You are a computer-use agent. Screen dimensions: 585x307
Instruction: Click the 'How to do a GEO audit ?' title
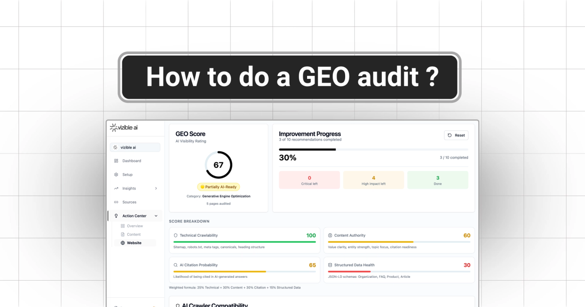292,77
